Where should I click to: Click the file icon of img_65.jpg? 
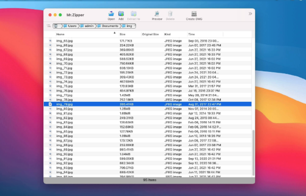point(50,41)
